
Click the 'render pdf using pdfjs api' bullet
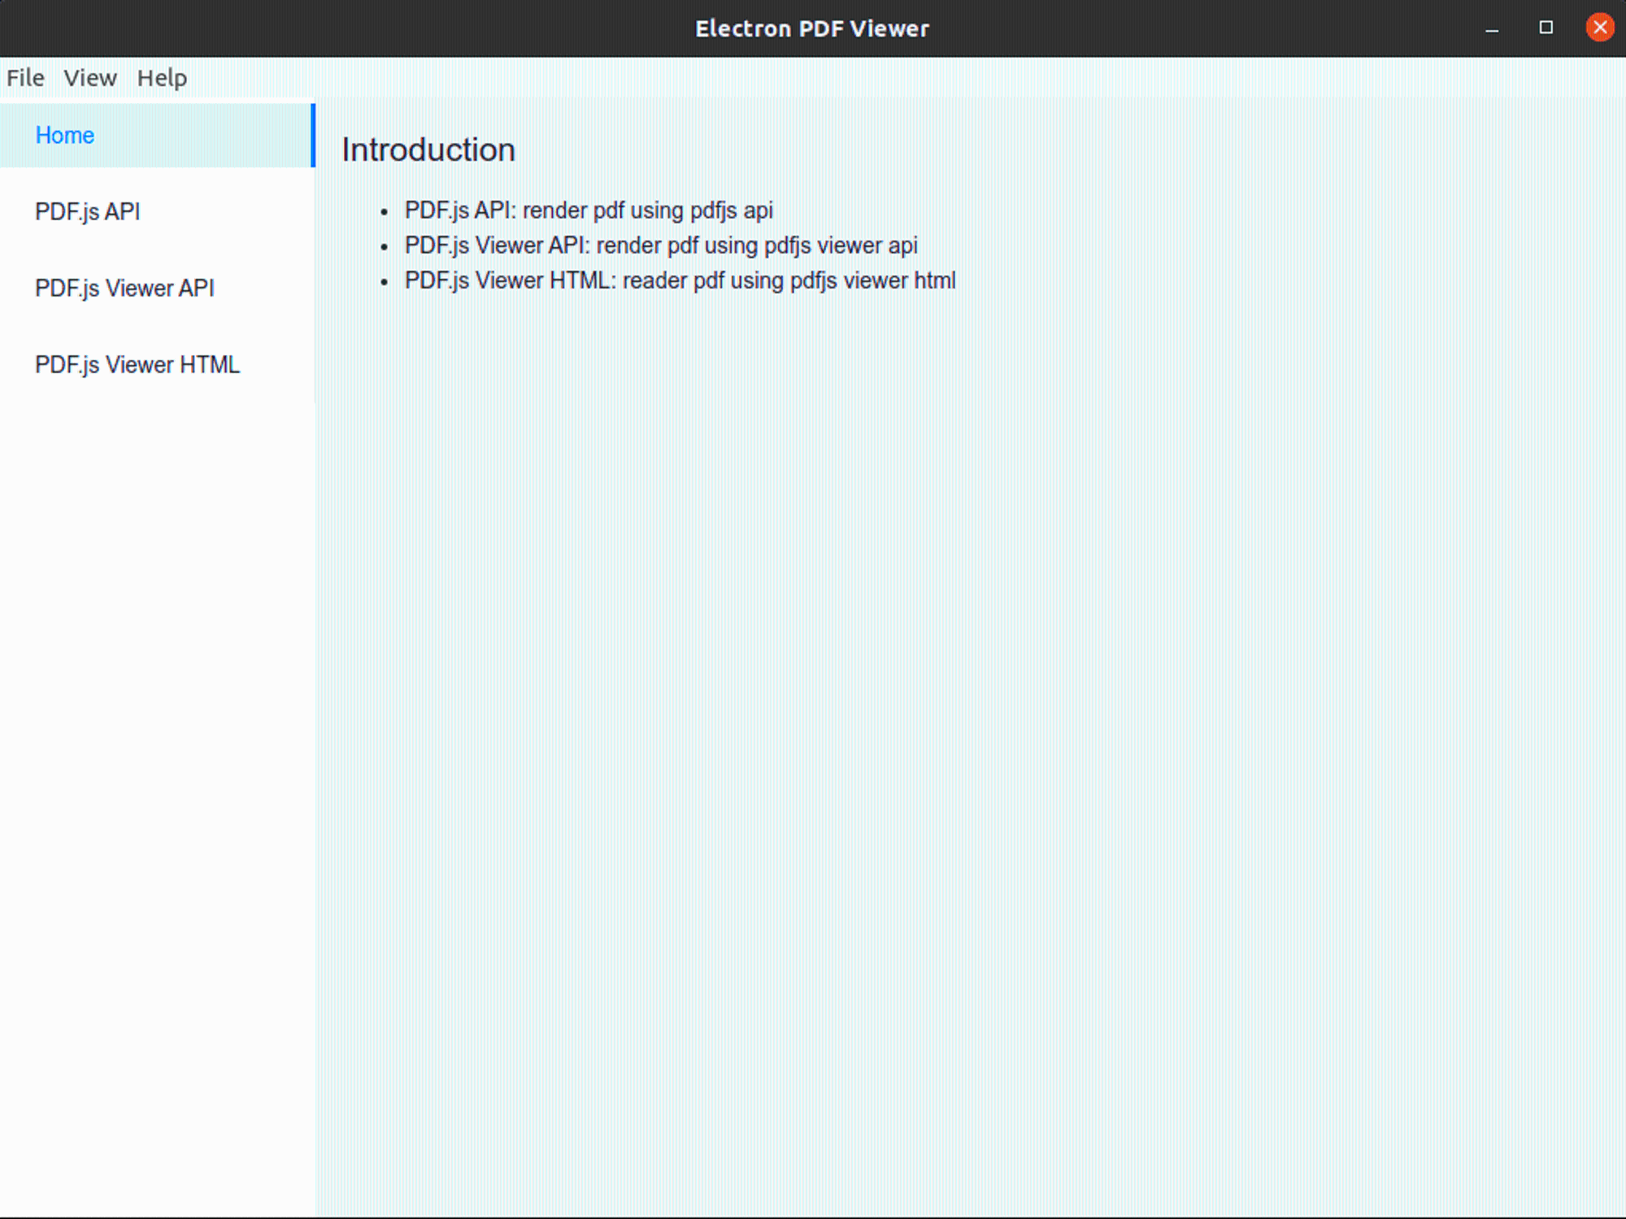tap(589, 210)
